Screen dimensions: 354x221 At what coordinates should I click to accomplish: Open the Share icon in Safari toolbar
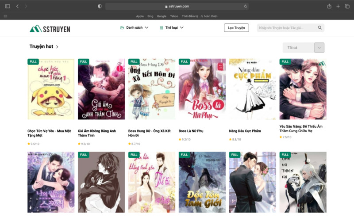click(x=329, y=6)
